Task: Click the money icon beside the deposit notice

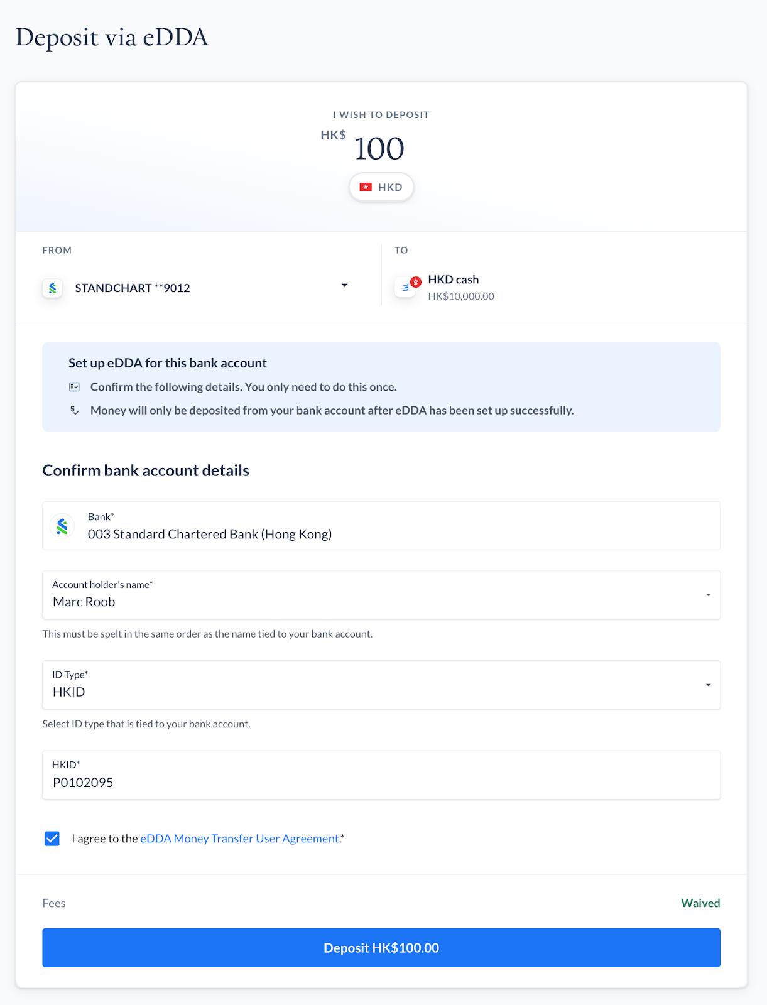Action: click(x=74, y=410)
